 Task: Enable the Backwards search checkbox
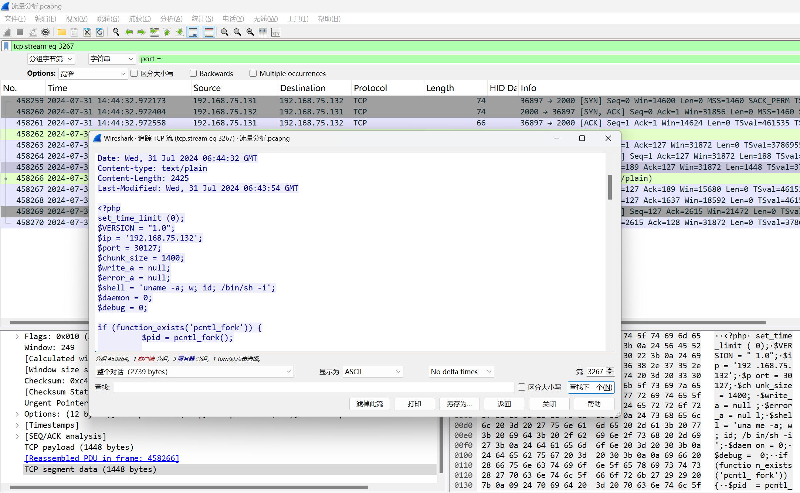[193, 73]
